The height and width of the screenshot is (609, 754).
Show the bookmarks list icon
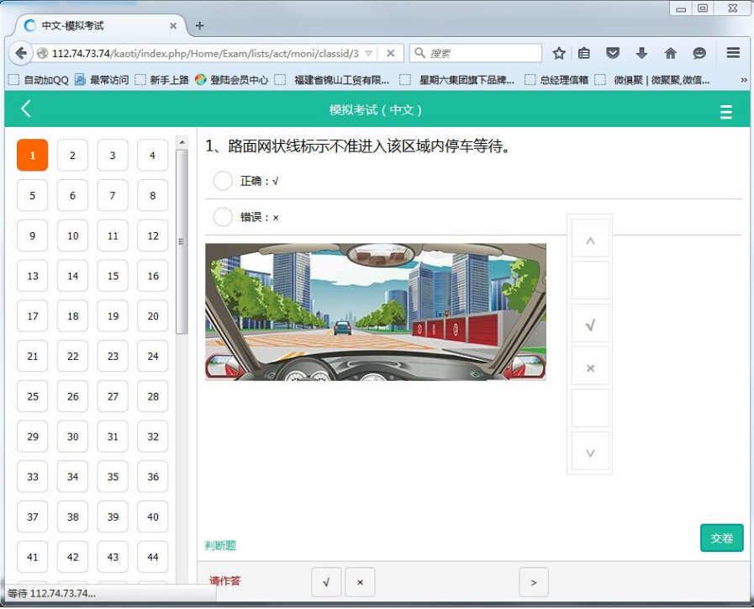click(x=583, y=53)
